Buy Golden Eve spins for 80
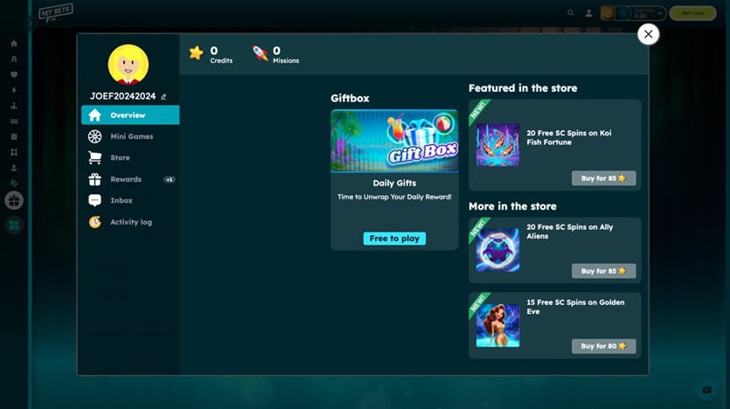730x409 pixels. click(603, 346)
